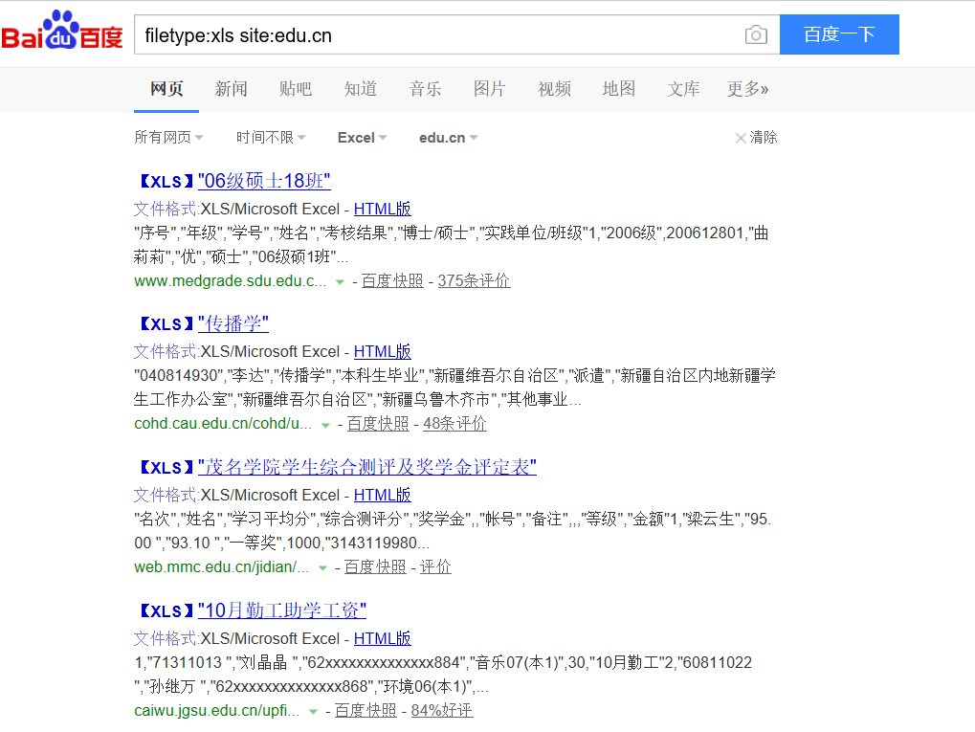The image size is (975, 732).
Task: Click the 【XLS】 tag on 传播学 result
Action: tap(166, 324)
